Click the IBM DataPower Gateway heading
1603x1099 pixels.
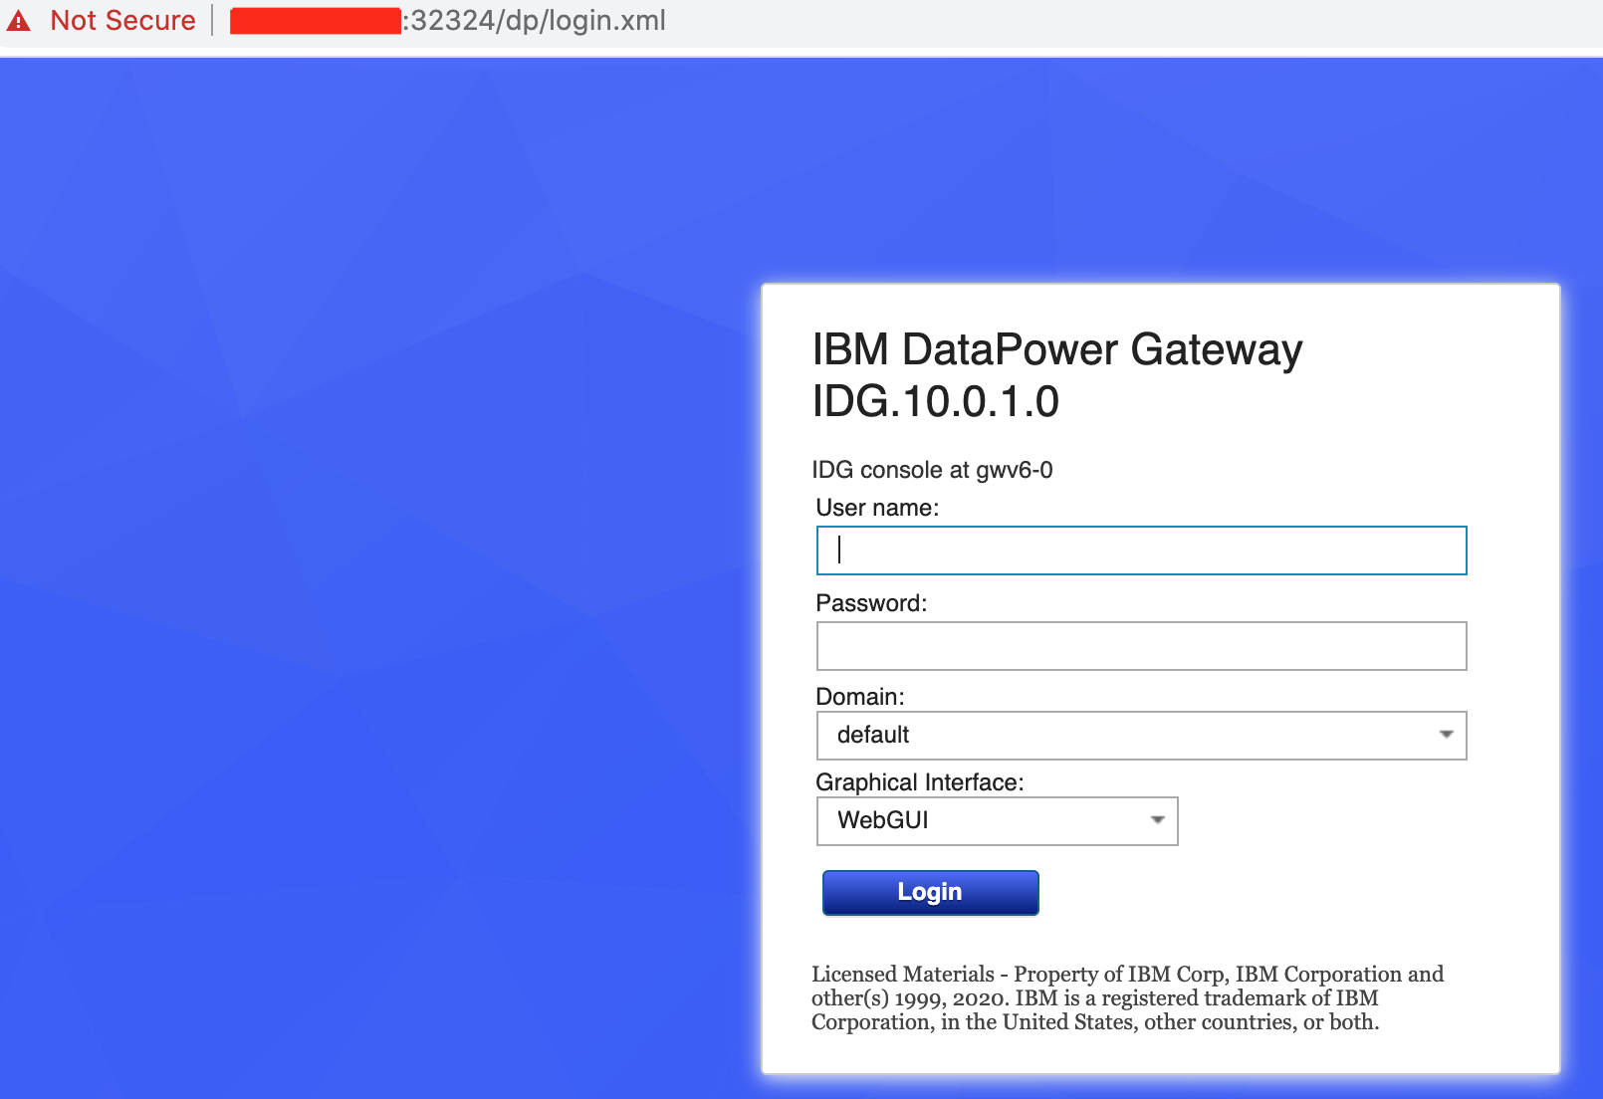tap(1057, 350)
